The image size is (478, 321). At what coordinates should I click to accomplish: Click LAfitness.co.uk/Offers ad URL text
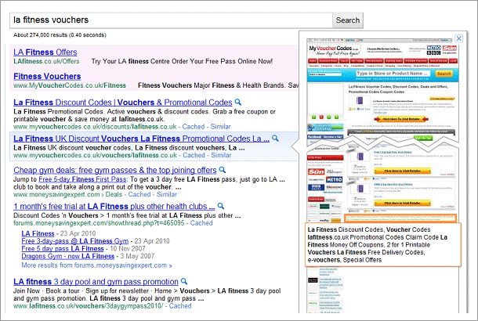(46, 61)
